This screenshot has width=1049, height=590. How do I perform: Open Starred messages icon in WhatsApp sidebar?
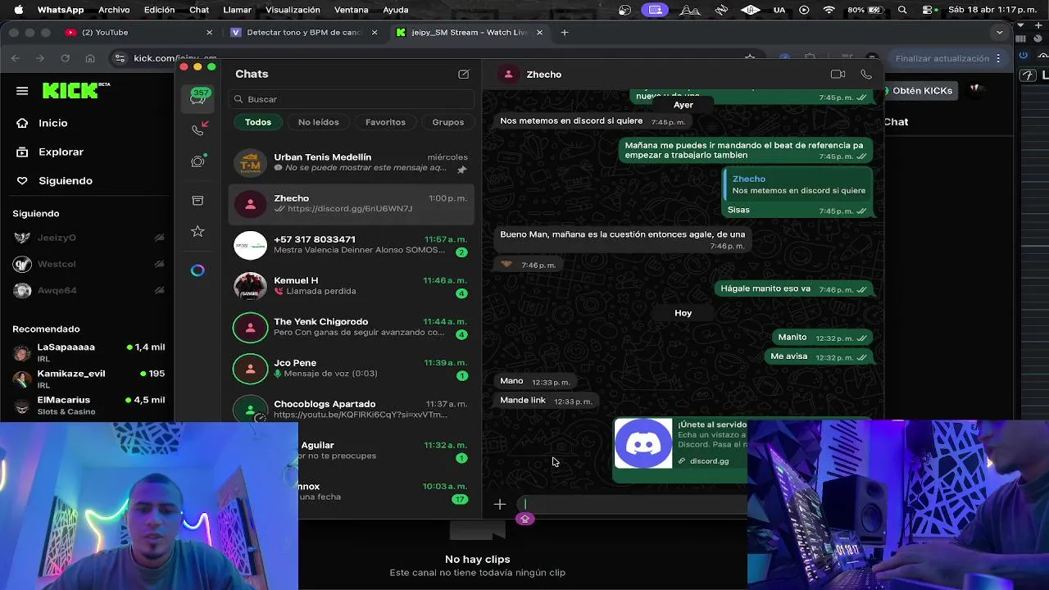coord(198,232)
